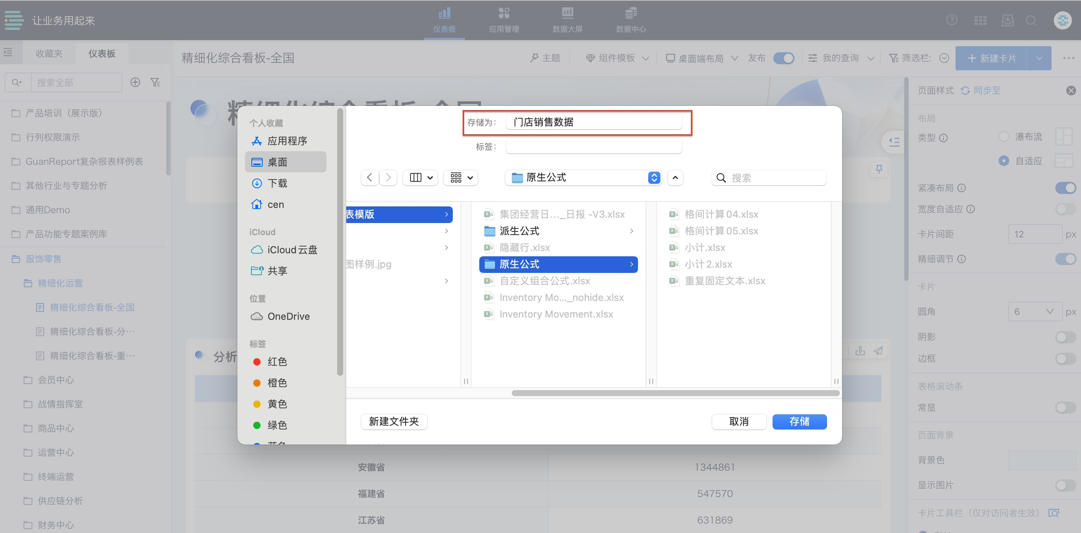Close the 页面样式 panel
Image resolution: width=1081 pixels, height=533 pixels.
point(1071,90)
